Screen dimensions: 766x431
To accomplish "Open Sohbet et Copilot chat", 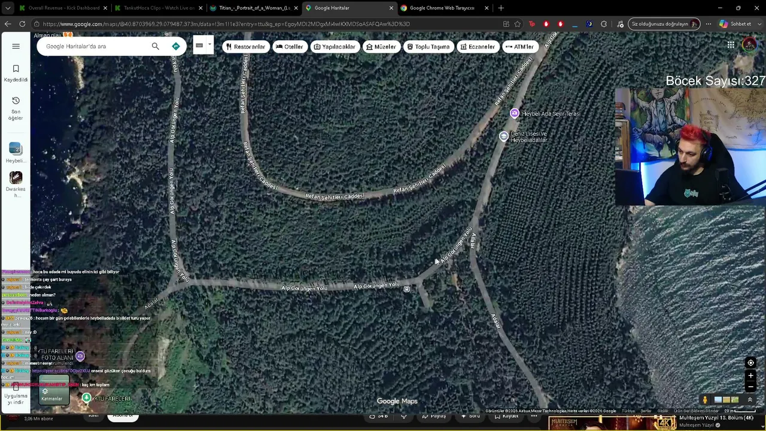I will (x=735, y=24).
